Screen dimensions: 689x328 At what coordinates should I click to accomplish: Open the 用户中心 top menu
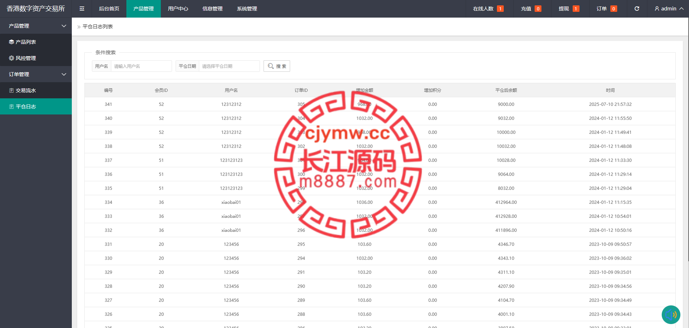178,9
